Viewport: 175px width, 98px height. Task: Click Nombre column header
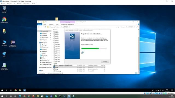click(x=55, y=30)
